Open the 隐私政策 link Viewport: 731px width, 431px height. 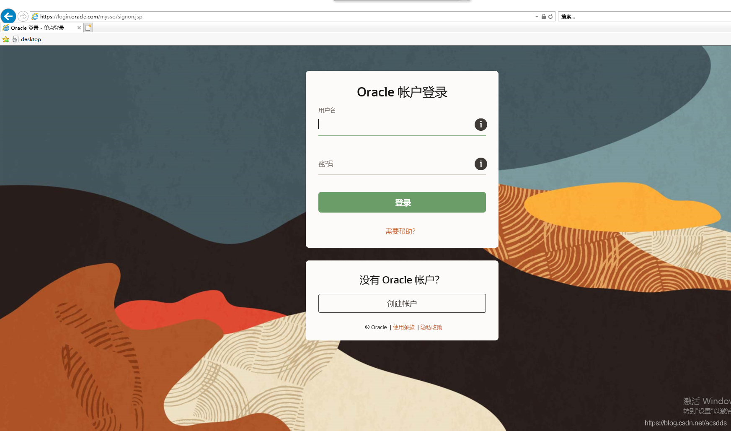click(431, 327)
